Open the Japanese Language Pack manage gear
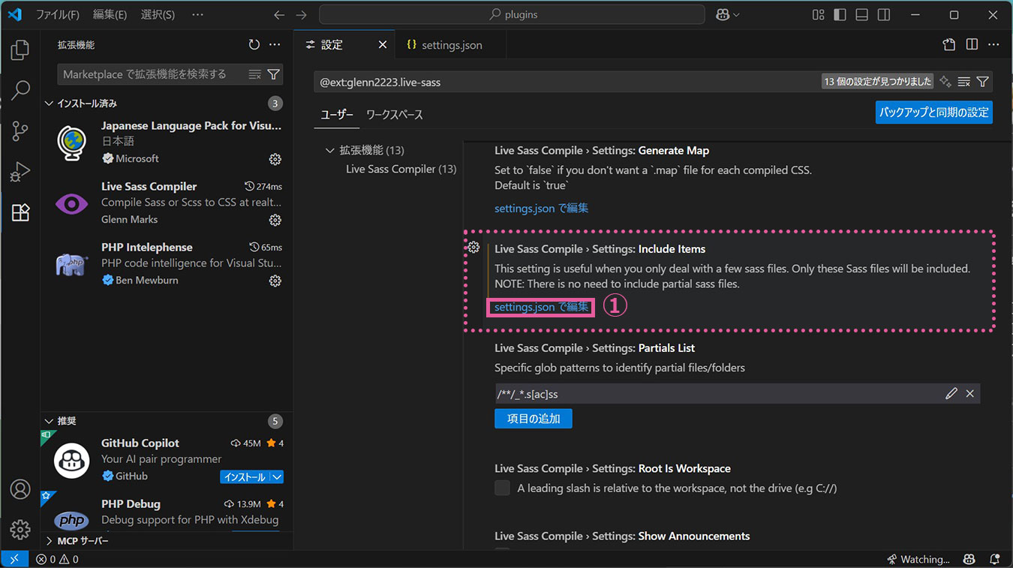The width and height of the screenshot is (1013, 568). click(275, 159)
